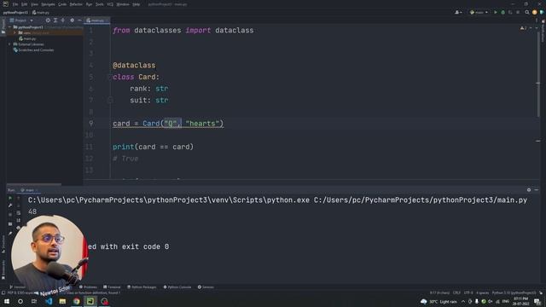Open the Refactor menu

tap(76, 4)
